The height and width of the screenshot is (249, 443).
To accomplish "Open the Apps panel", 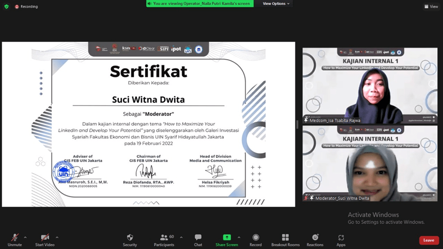I will pyautogui.click(x=341, y=240).
